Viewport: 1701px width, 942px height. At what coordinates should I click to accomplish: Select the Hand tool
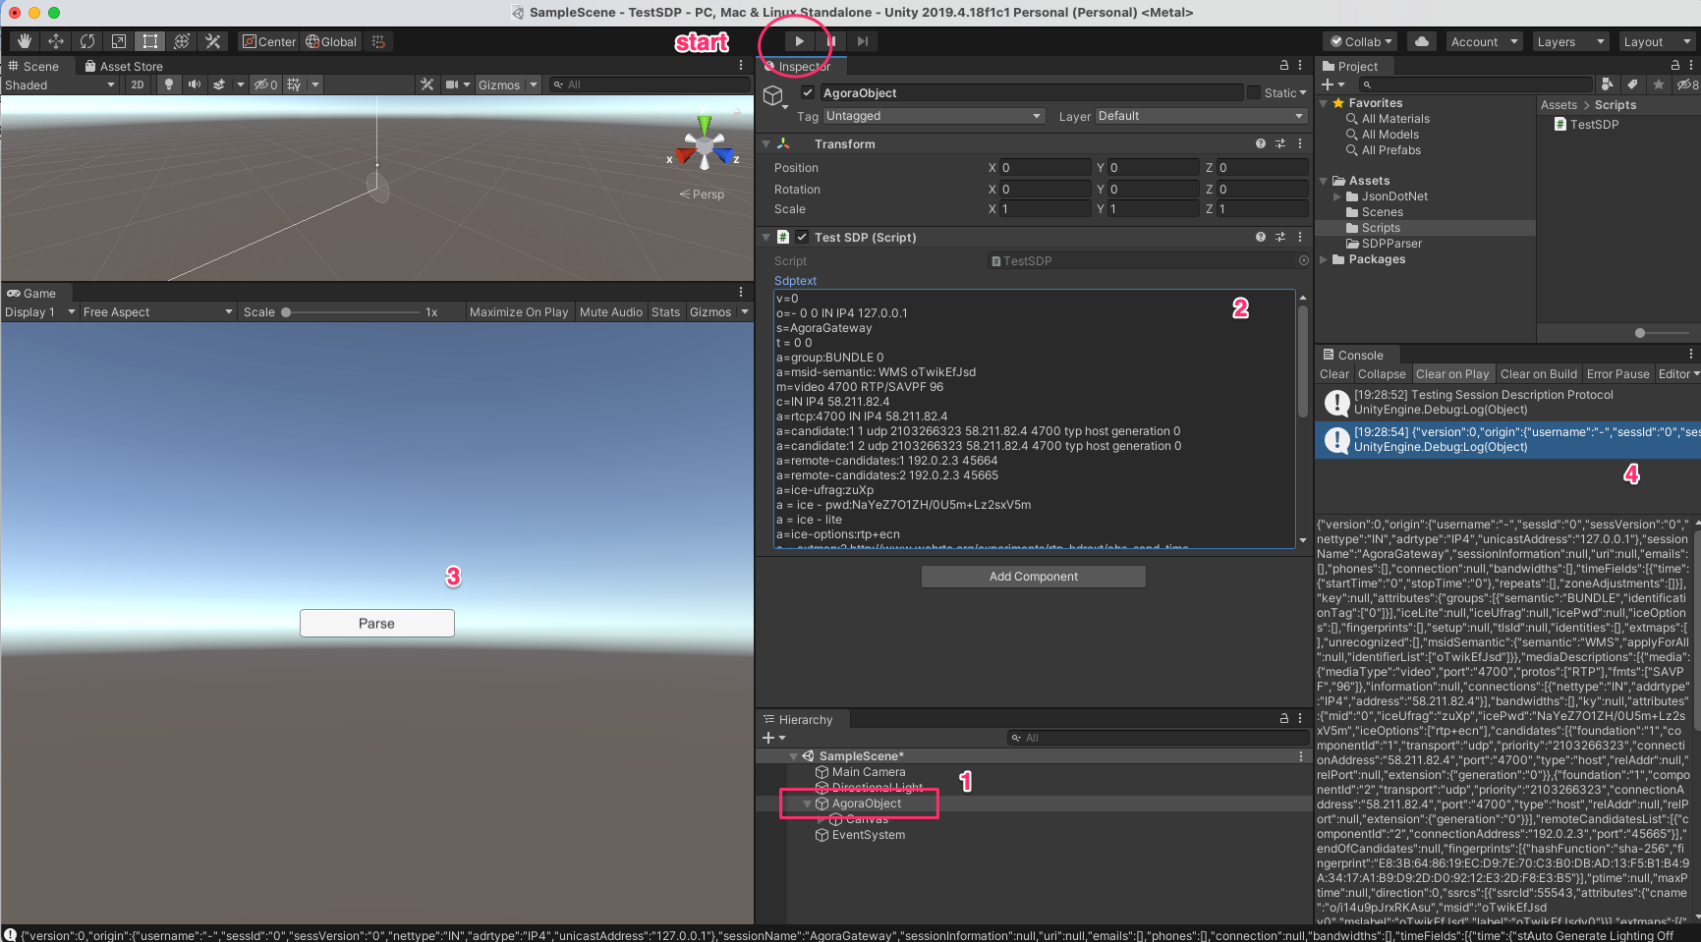tap(25, 41)
